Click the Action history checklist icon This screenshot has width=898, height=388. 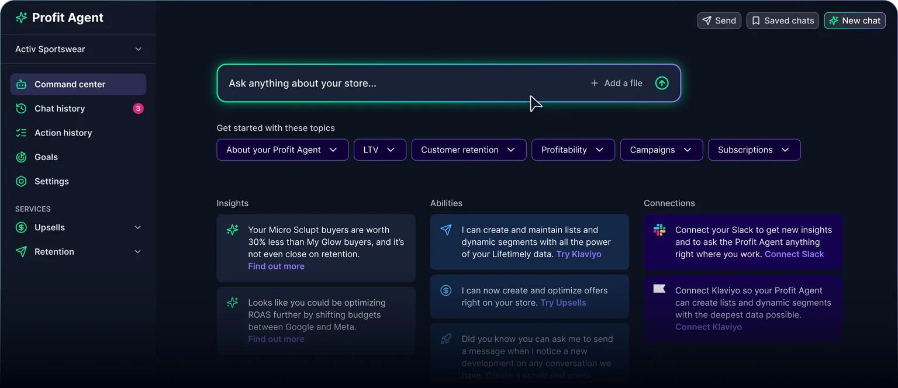21,133
